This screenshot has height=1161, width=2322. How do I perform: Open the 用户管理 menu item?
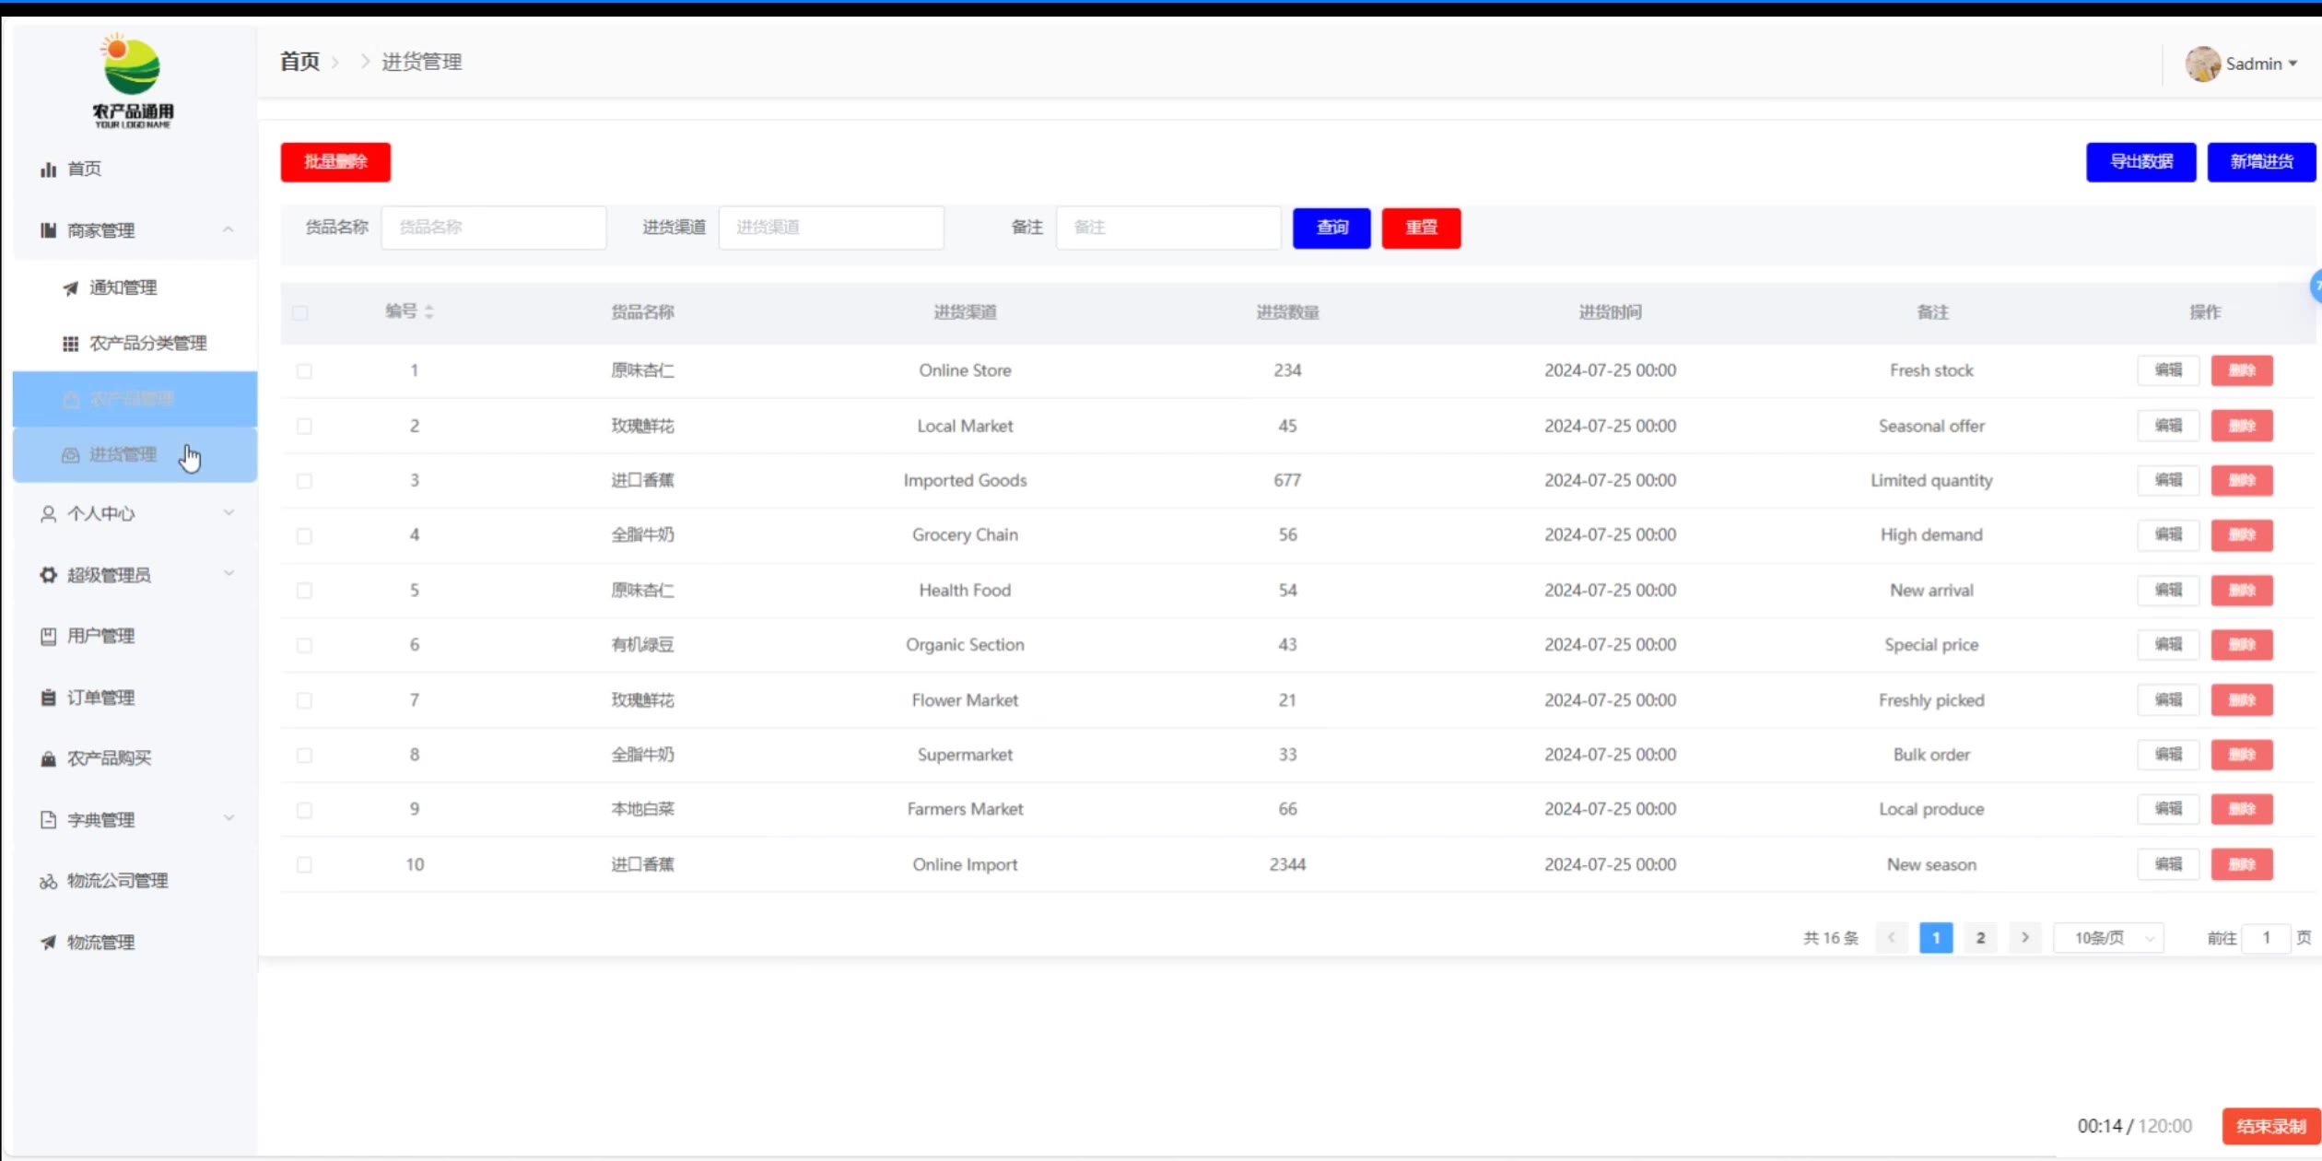point(101,637)
